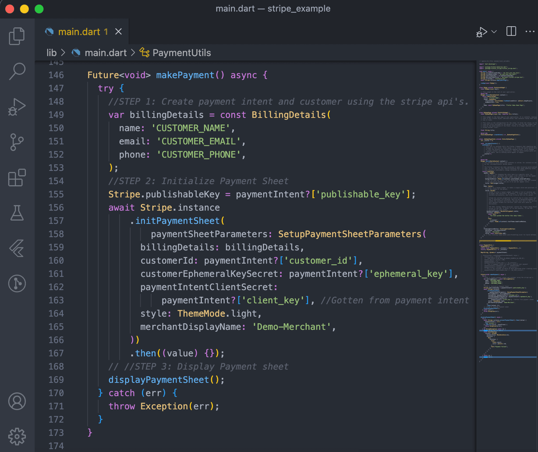Image resolution: width=538 pixels, height=452 pixels.
Task: Expand the lib breadcrumb chevron
Action: point(64,53)
